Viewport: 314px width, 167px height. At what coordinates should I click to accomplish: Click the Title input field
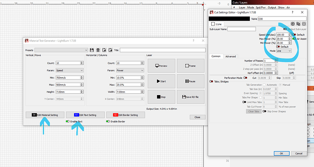162,50
